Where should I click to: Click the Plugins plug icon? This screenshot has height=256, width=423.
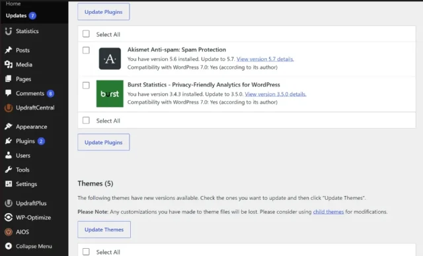(9, 141)
